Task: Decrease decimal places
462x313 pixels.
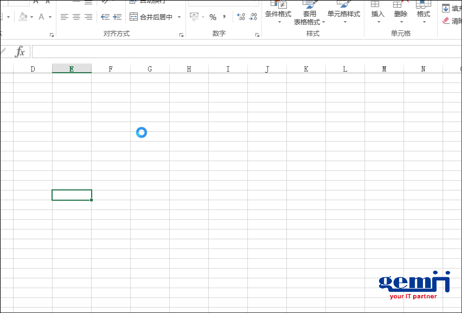Action: click(253, 17)
